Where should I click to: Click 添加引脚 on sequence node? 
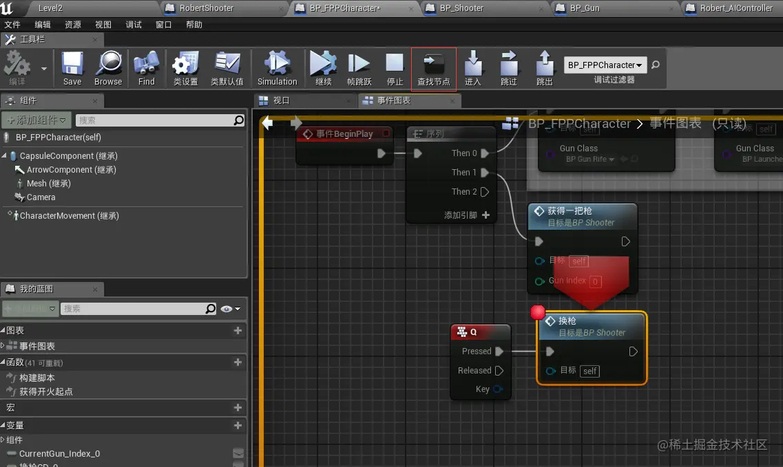tap(467, 215)
